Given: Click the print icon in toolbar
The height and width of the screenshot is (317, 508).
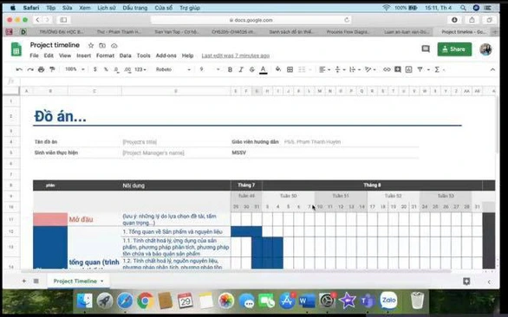Looking at the screenshot, I should [41, 69].
